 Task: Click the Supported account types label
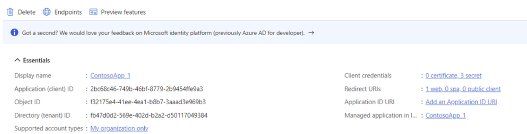click(x=49, y=129)
